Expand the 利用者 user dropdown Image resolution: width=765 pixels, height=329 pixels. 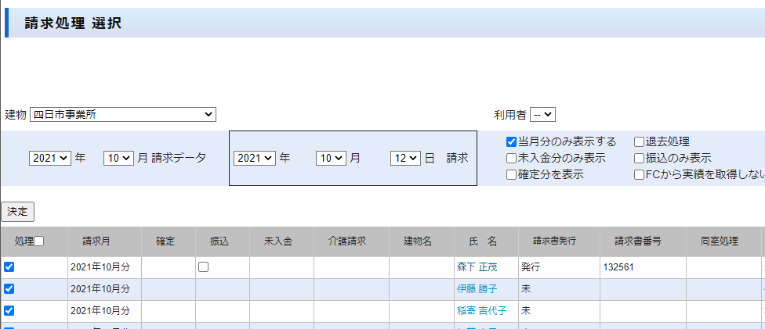click(x=542, y=115)
